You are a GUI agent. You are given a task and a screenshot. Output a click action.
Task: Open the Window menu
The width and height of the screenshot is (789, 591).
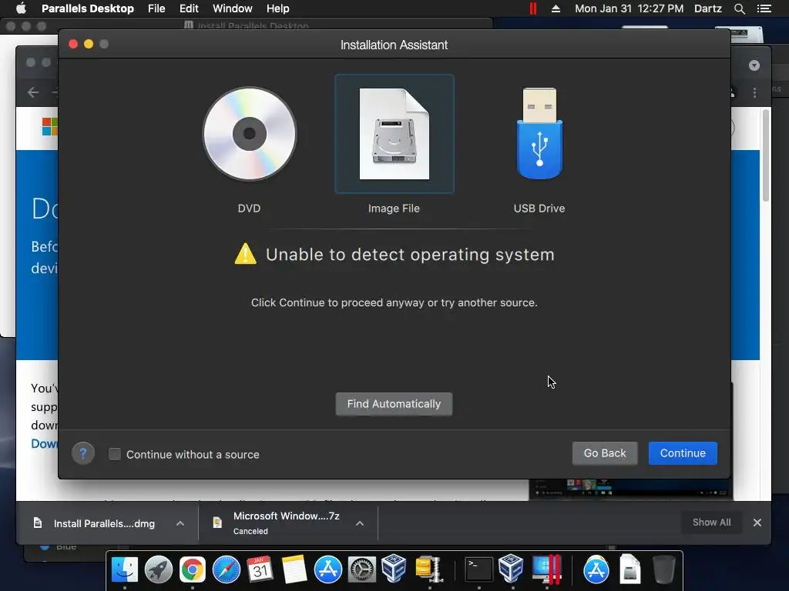click(x=232, y=8)
